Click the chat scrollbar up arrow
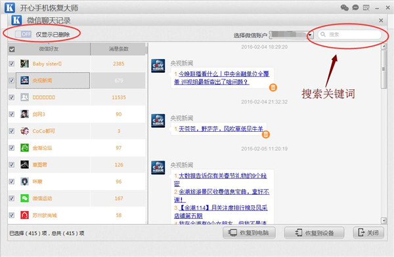The image size is (394, 257). click(x=383, y=46)
